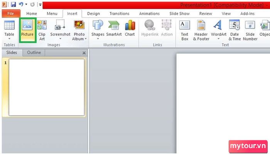
Task: Insert a SmartArt graphic
Action: point(114,29)
